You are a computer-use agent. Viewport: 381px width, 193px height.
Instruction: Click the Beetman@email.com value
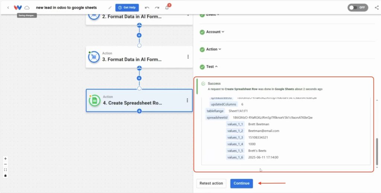264,131
